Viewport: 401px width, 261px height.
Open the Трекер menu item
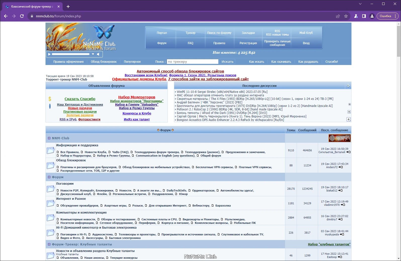[191, 33]
